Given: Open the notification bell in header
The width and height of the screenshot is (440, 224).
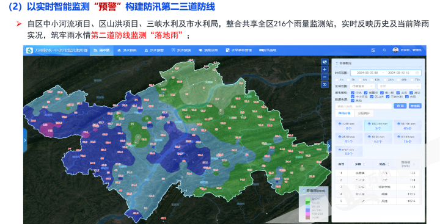Looking at the screenshot, I should click(384, 50).
